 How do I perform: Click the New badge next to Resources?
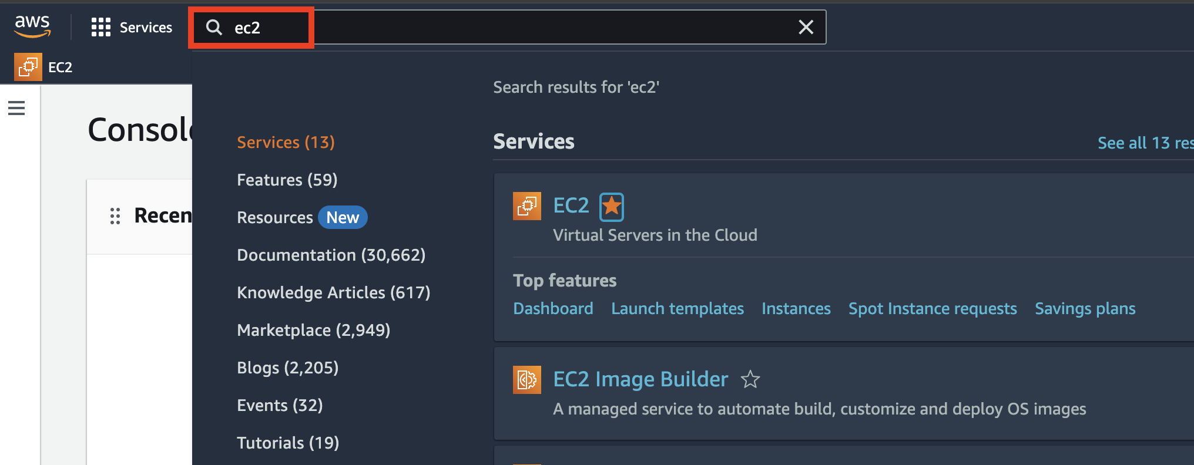point(343,218)
